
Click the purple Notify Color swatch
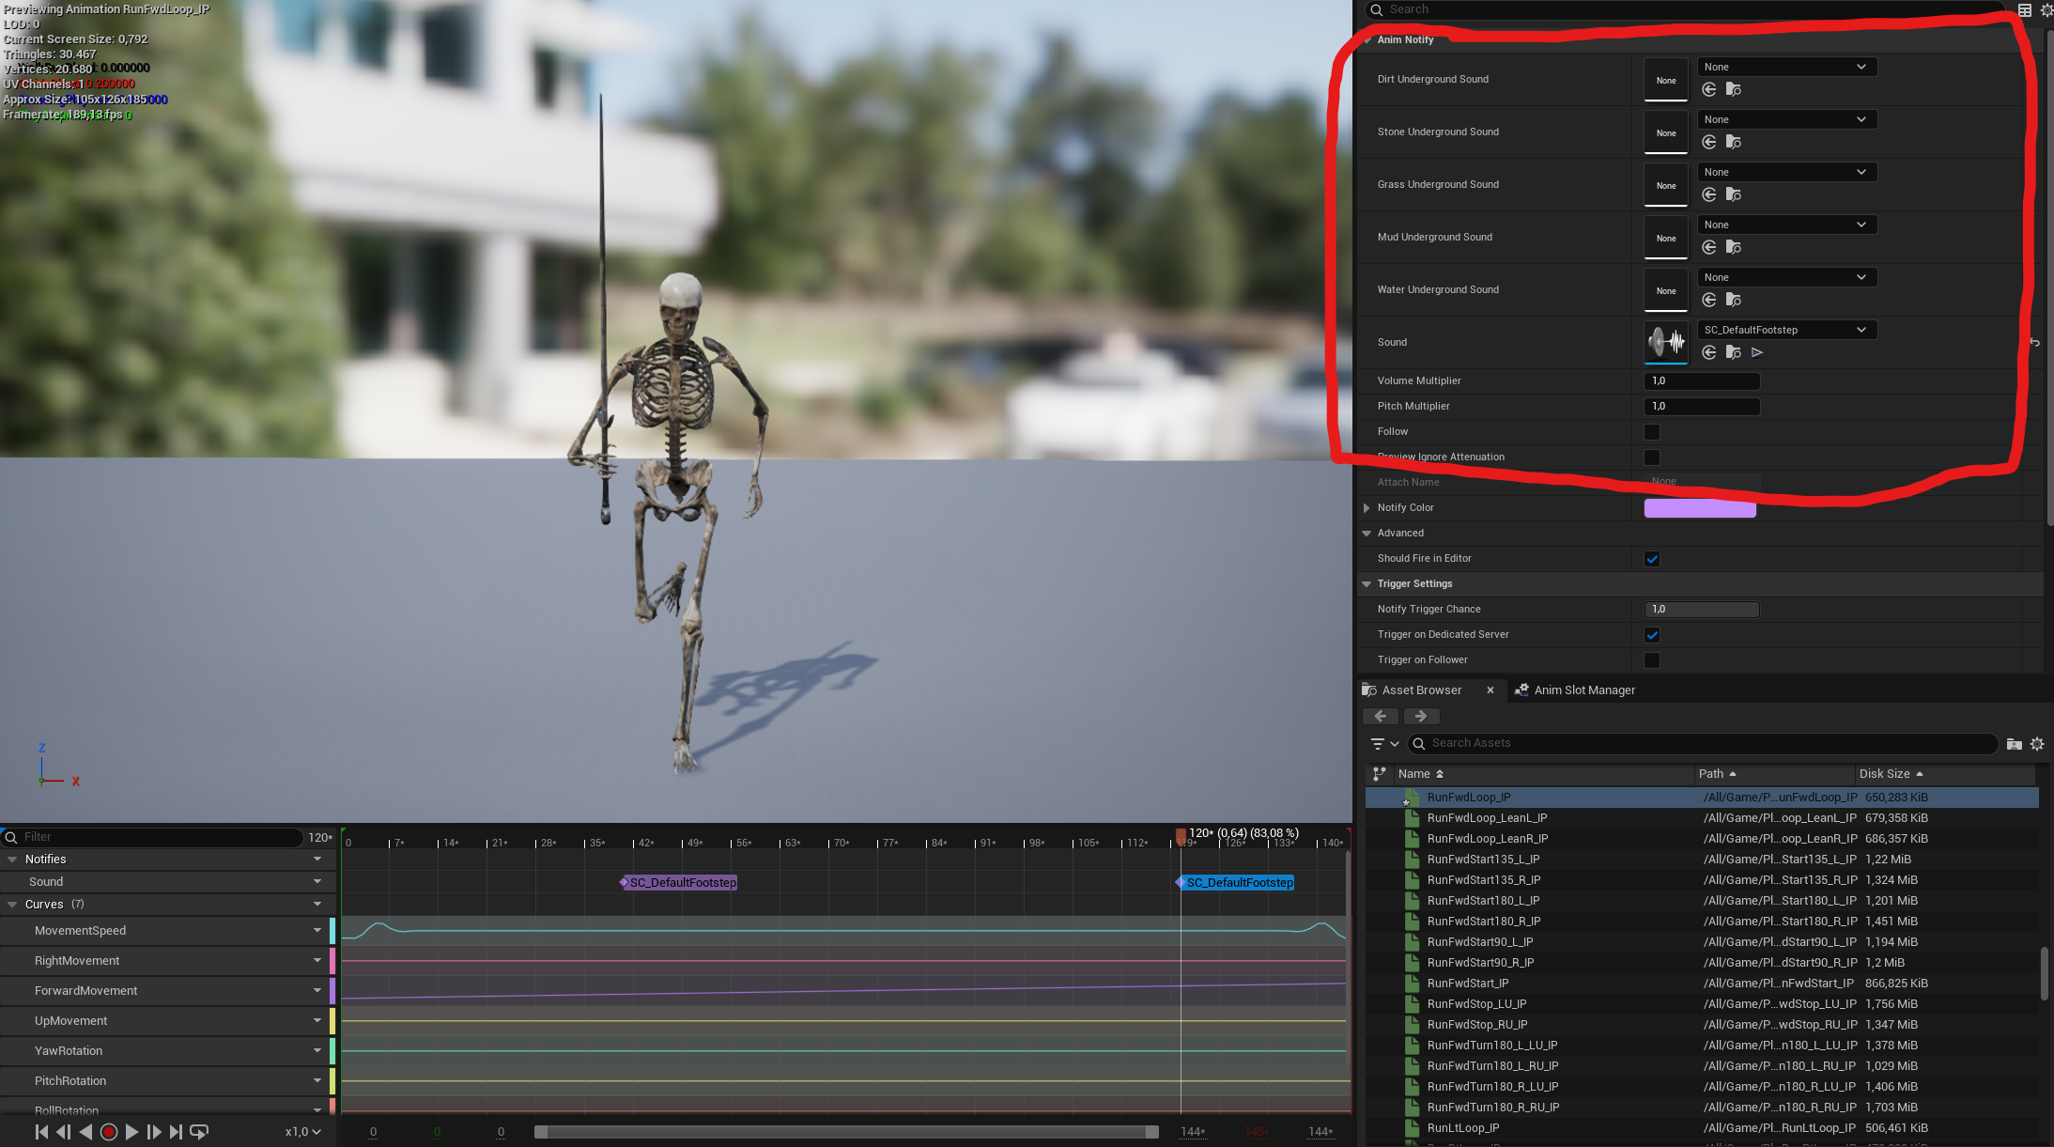click(1699, 508)
